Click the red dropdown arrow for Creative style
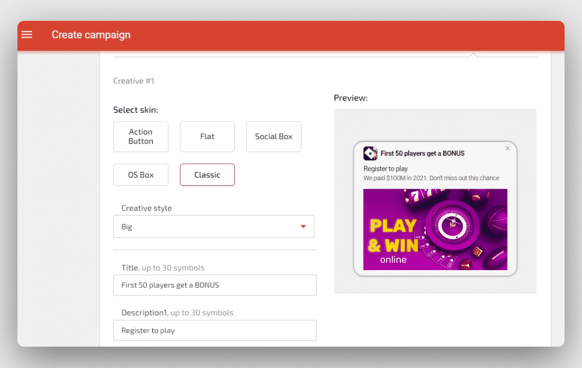Screen dimensions: 582x368 pyautogui.click(x=303, y=226)
